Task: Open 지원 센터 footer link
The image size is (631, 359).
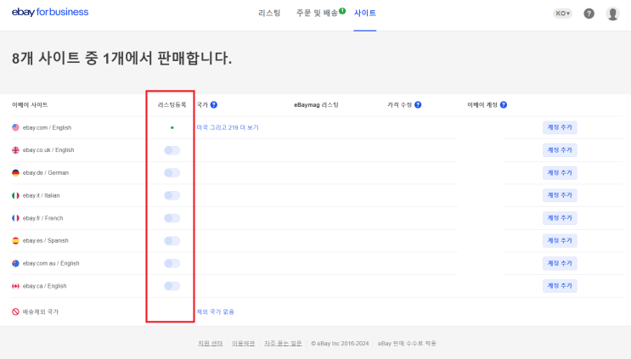Action: [x=210, y=344]
